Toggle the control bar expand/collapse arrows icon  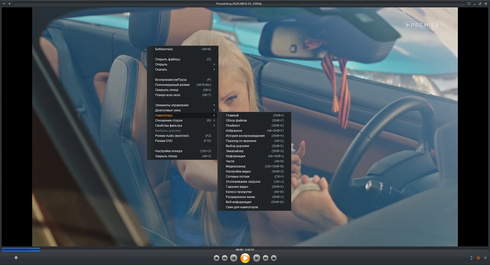[x=472, y=258]
